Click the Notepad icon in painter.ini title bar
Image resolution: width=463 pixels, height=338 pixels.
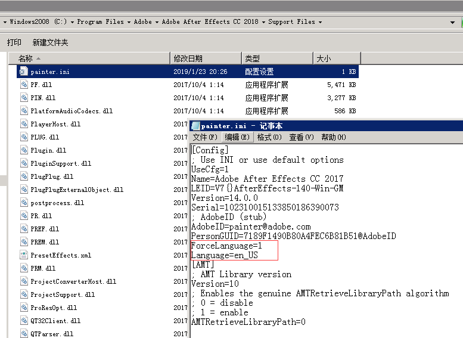195,126
